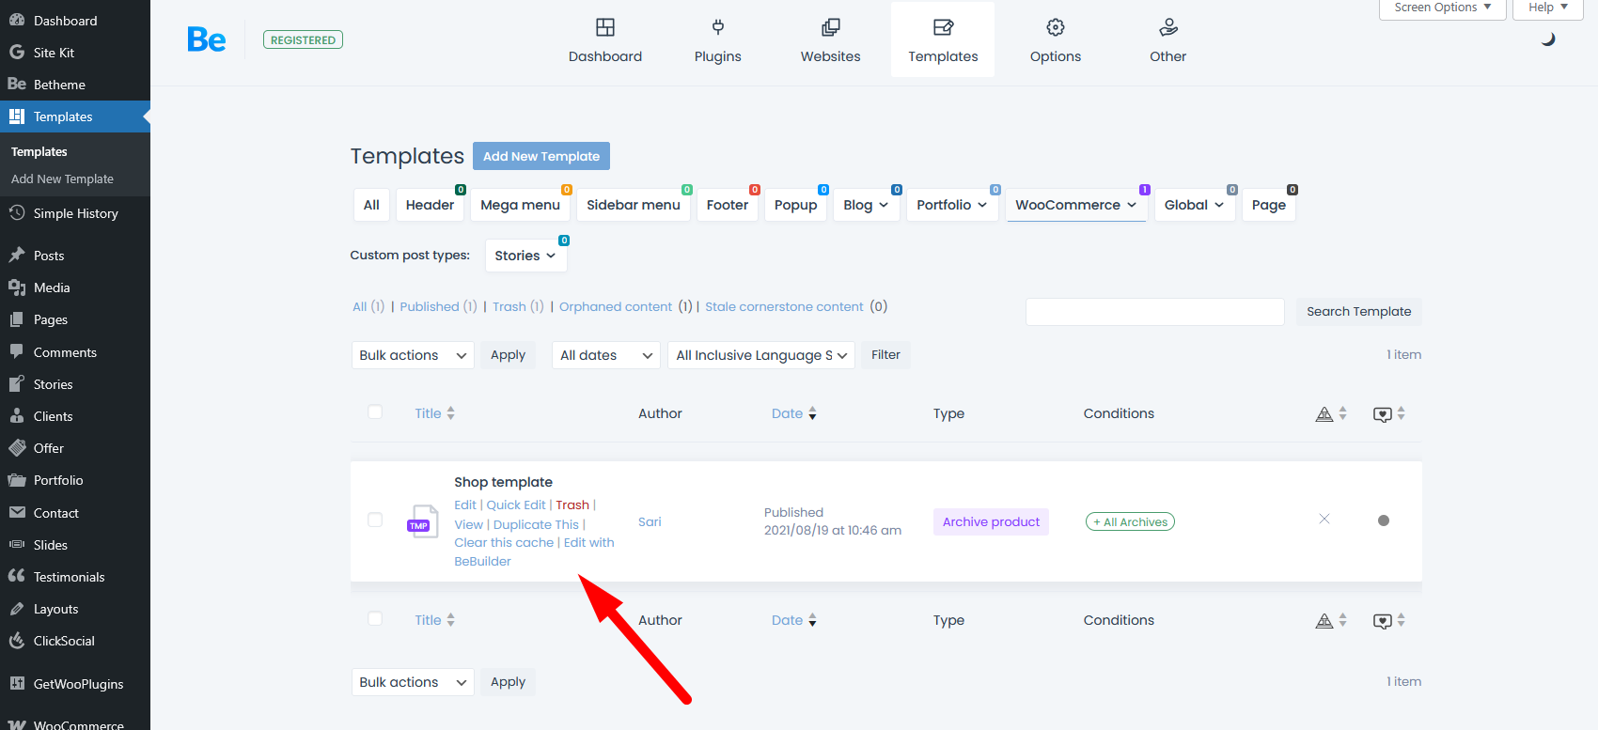Click the top Apply button
This screenshot has height=730, width=1598.
pyautogui.click(x=508, y=355)
